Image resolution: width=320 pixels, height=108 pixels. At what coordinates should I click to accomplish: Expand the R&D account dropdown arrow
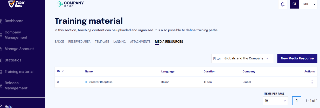[x=315, y=4]
